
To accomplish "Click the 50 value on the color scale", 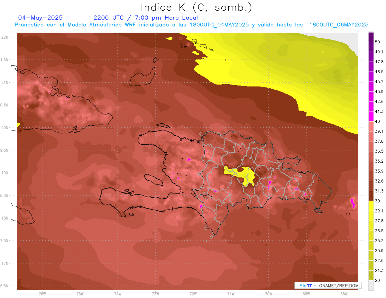I will coord(378,42).
